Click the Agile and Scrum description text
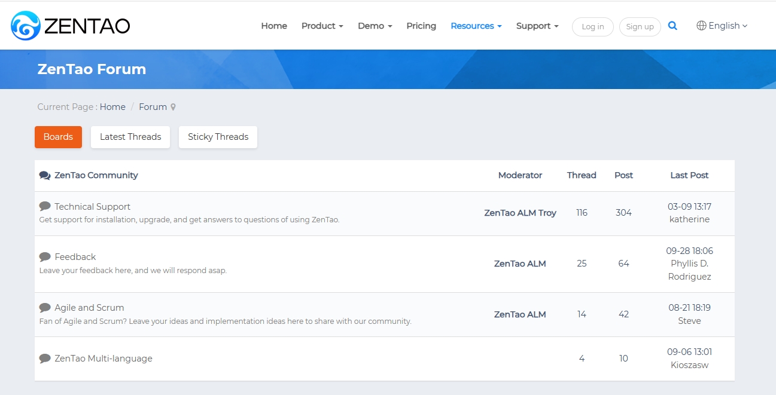 225,321
